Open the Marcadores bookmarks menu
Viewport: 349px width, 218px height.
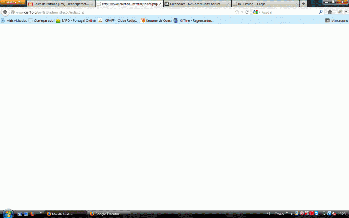(x=337, y=20)
